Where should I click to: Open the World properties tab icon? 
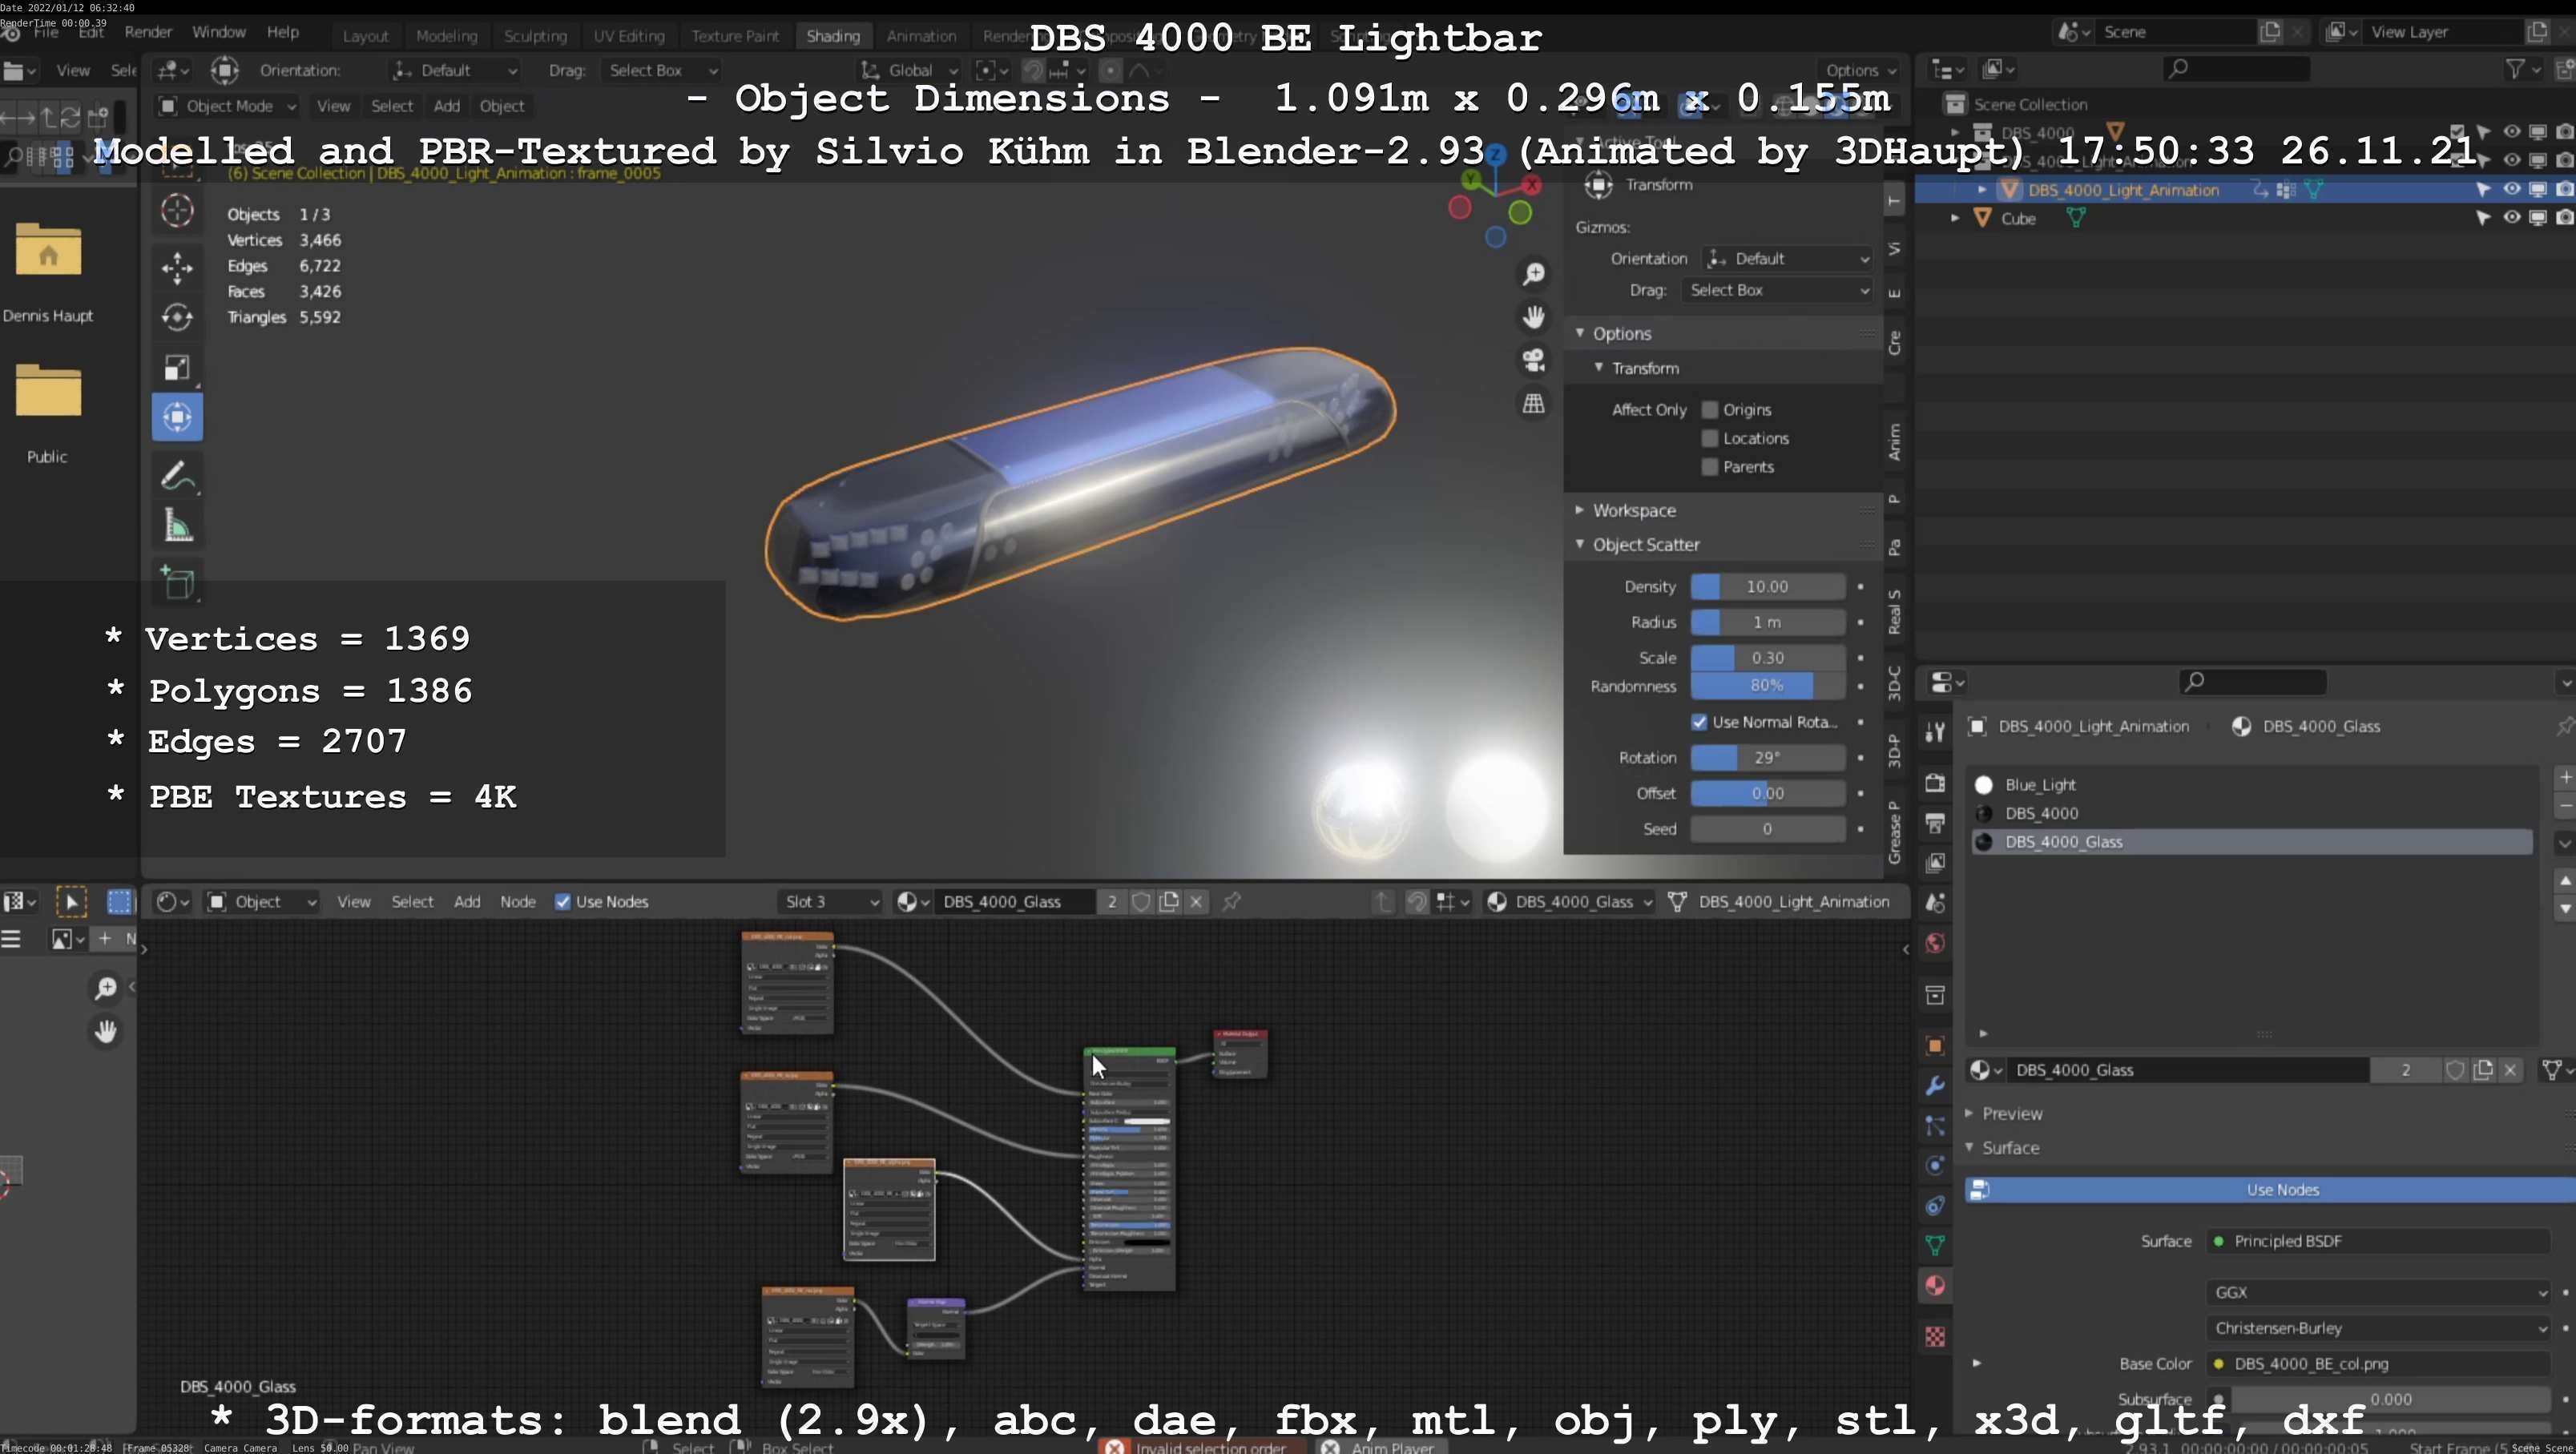point(1935,943)
